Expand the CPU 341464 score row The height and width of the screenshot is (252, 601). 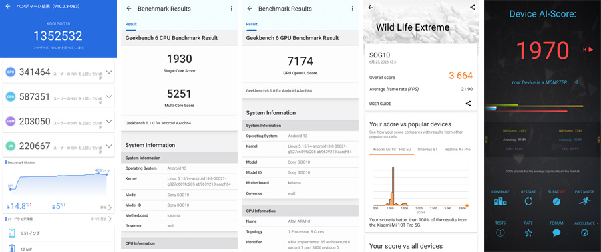[x=58, y=72]
